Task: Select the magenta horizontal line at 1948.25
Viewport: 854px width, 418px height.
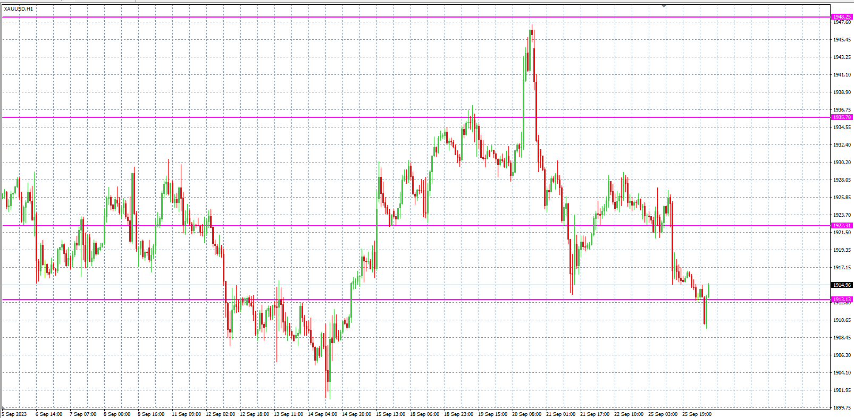Action: coord(372,17)
